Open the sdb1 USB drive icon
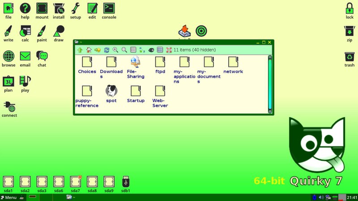The image size is (358, 201). tap(126, 182)
